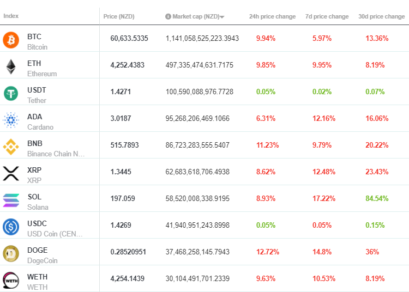The height and width of the screenshot is (292, 409).
Task: Select the Cardano name label
Action: coord(40,127)
